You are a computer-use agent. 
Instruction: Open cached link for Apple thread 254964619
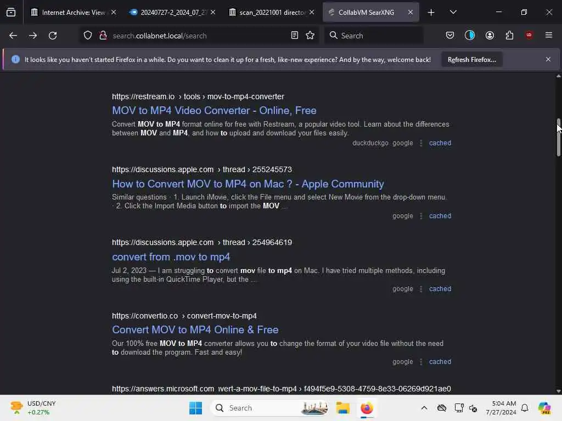click(x=440, y=289)
